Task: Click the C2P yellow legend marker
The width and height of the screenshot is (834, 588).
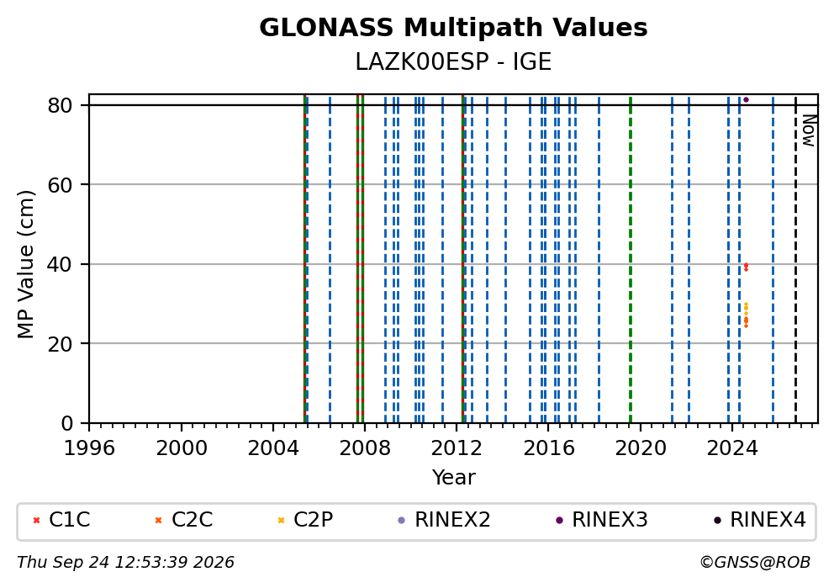Action: click(281, 521)
